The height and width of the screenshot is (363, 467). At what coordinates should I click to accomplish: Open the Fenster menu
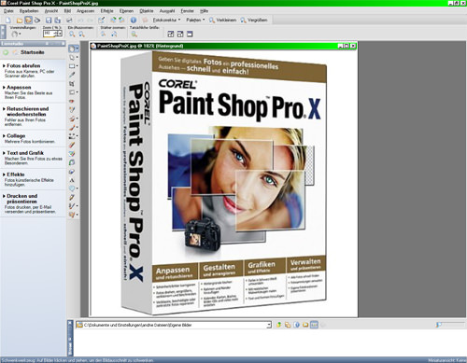pyautogui.click(x=187, y=11)
